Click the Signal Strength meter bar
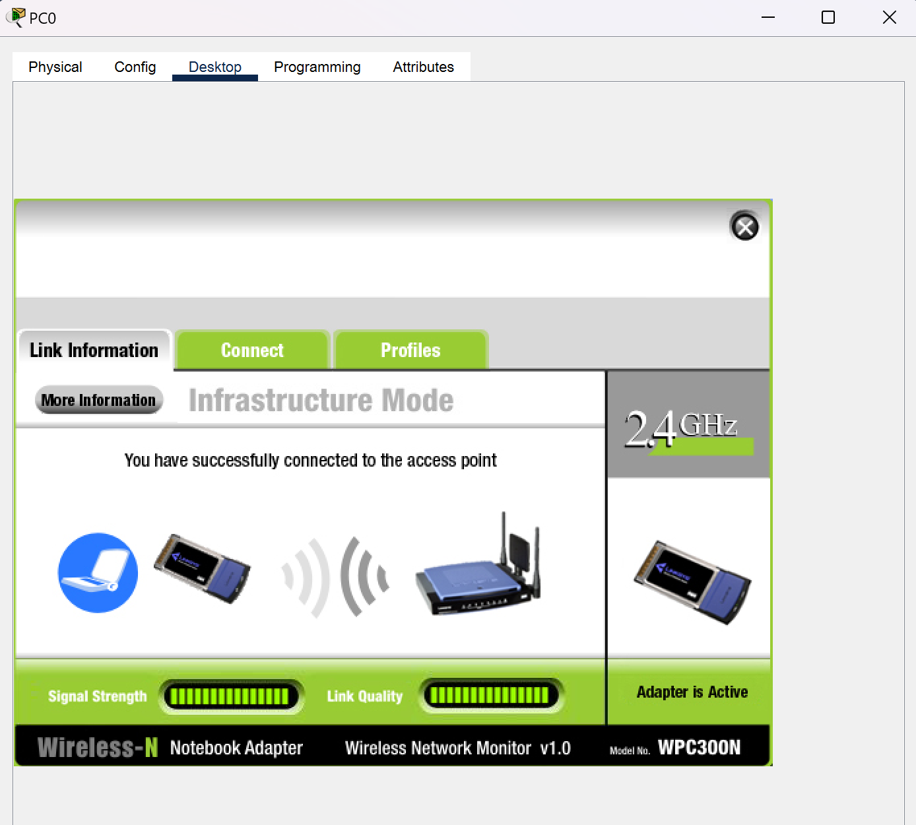Viewport: 916px width, 825px height. 231,696
